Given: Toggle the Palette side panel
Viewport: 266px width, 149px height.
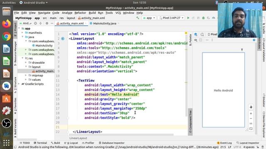Looking at the screenshot, I should pyautogui.click(x=190, y=40).
